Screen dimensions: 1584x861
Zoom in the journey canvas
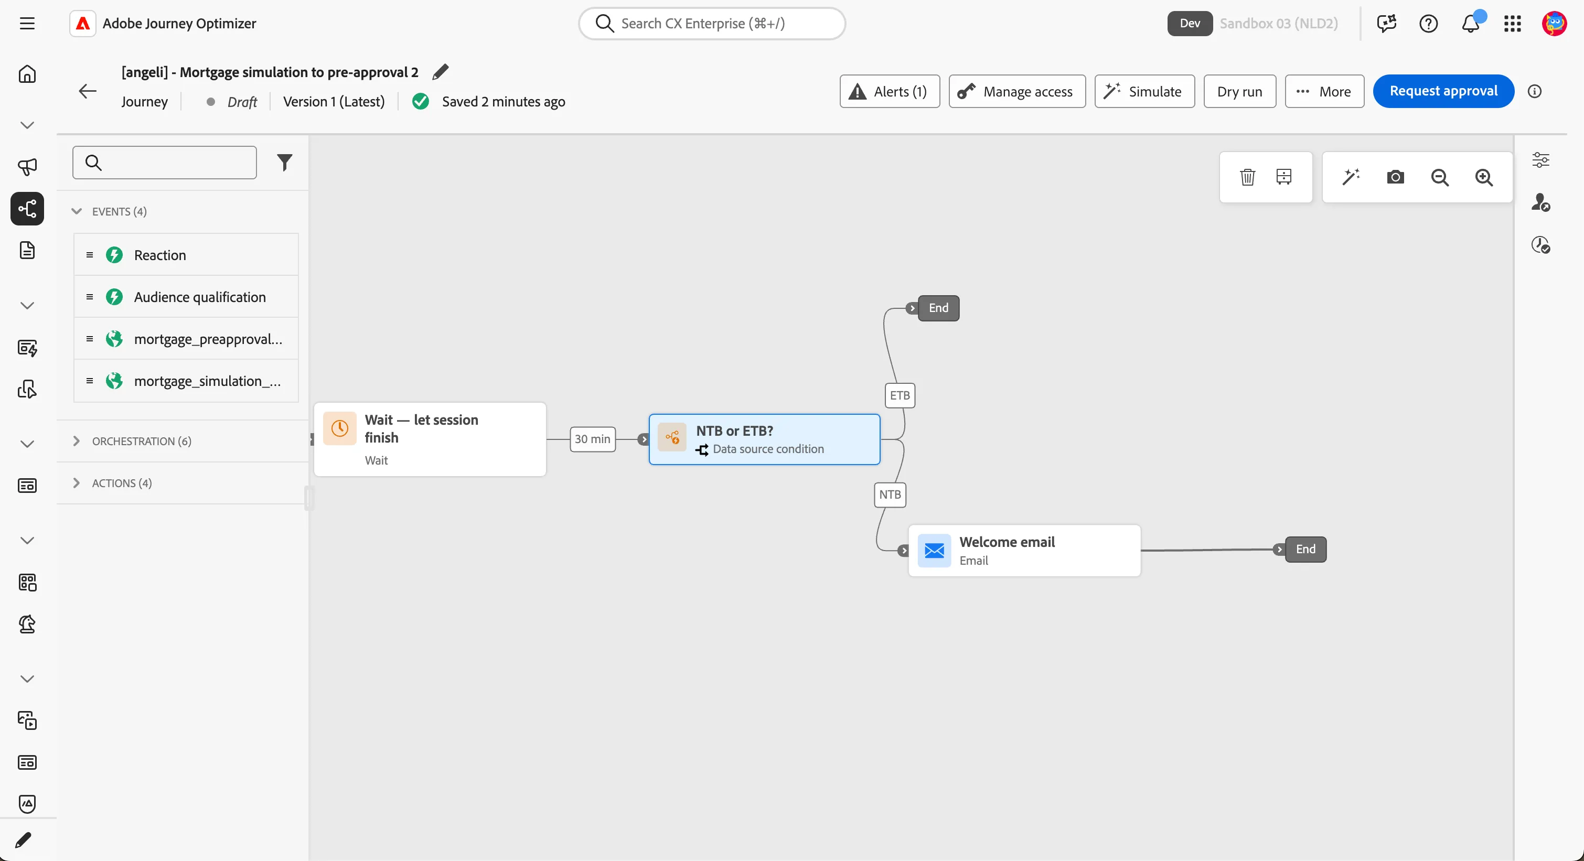[1484, 177]
